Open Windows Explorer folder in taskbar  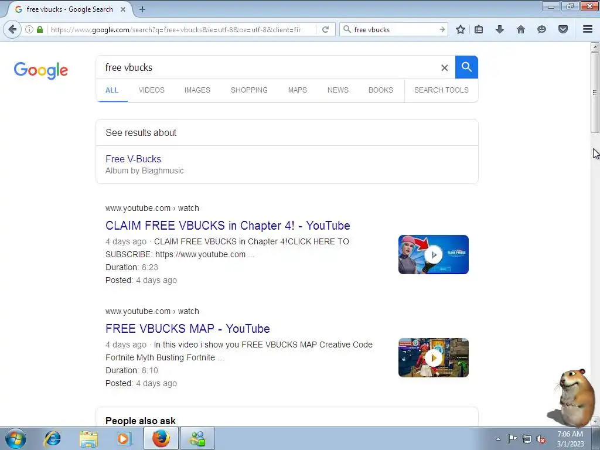coord(88,438)
